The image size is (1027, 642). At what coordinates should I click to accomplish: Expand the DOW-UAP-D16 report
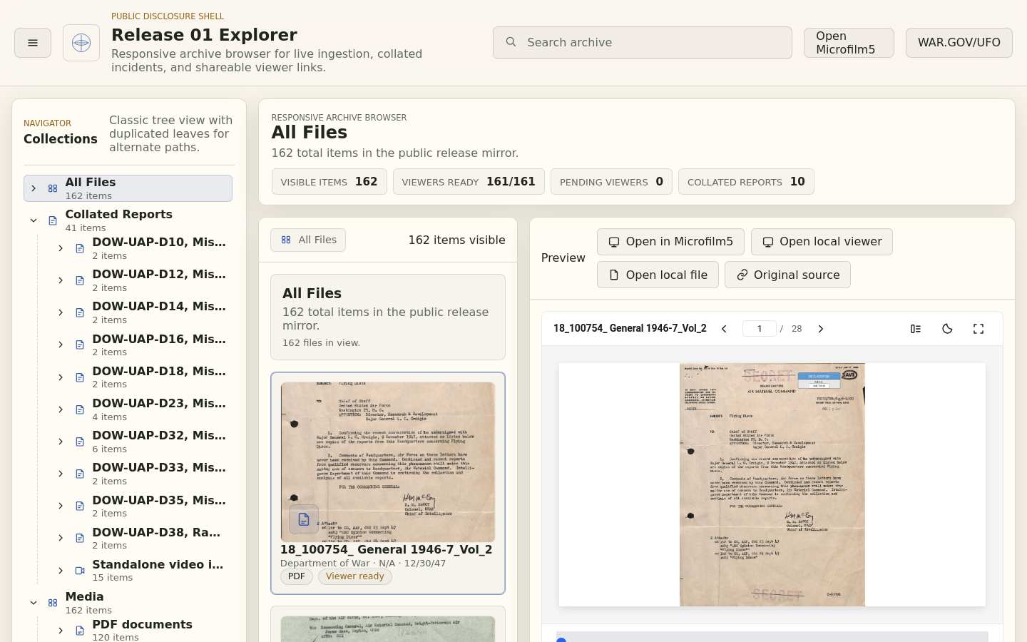(x=61, y=345)
